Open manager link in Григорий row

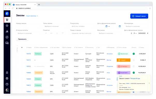110,54
